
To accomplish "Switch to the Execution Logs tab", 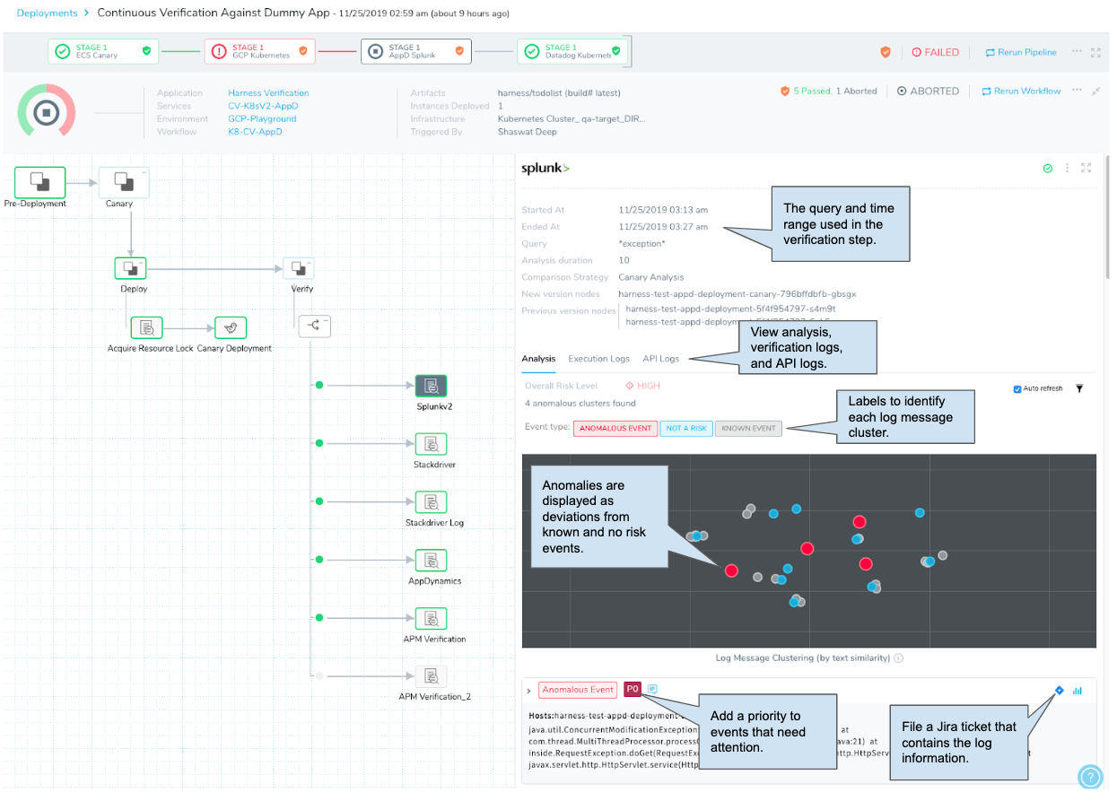I will [599, 359].
